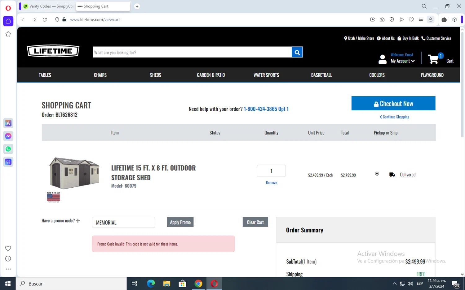Click the delivery truck icon
The image size is (465, 290).
click(392, 175)
